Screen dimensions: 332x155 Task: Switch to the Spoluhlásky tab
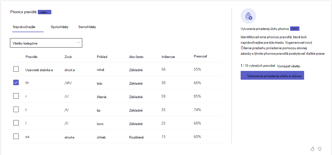tap(60, 27)
